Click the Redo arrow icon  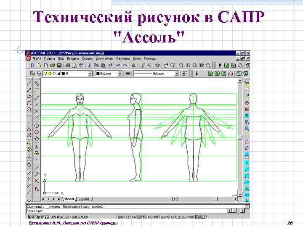125,66
